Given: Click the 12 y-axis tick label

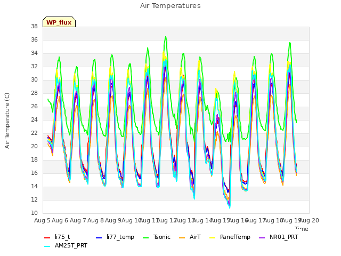Looking at the screenshot, I should click(x=34, y=199).
